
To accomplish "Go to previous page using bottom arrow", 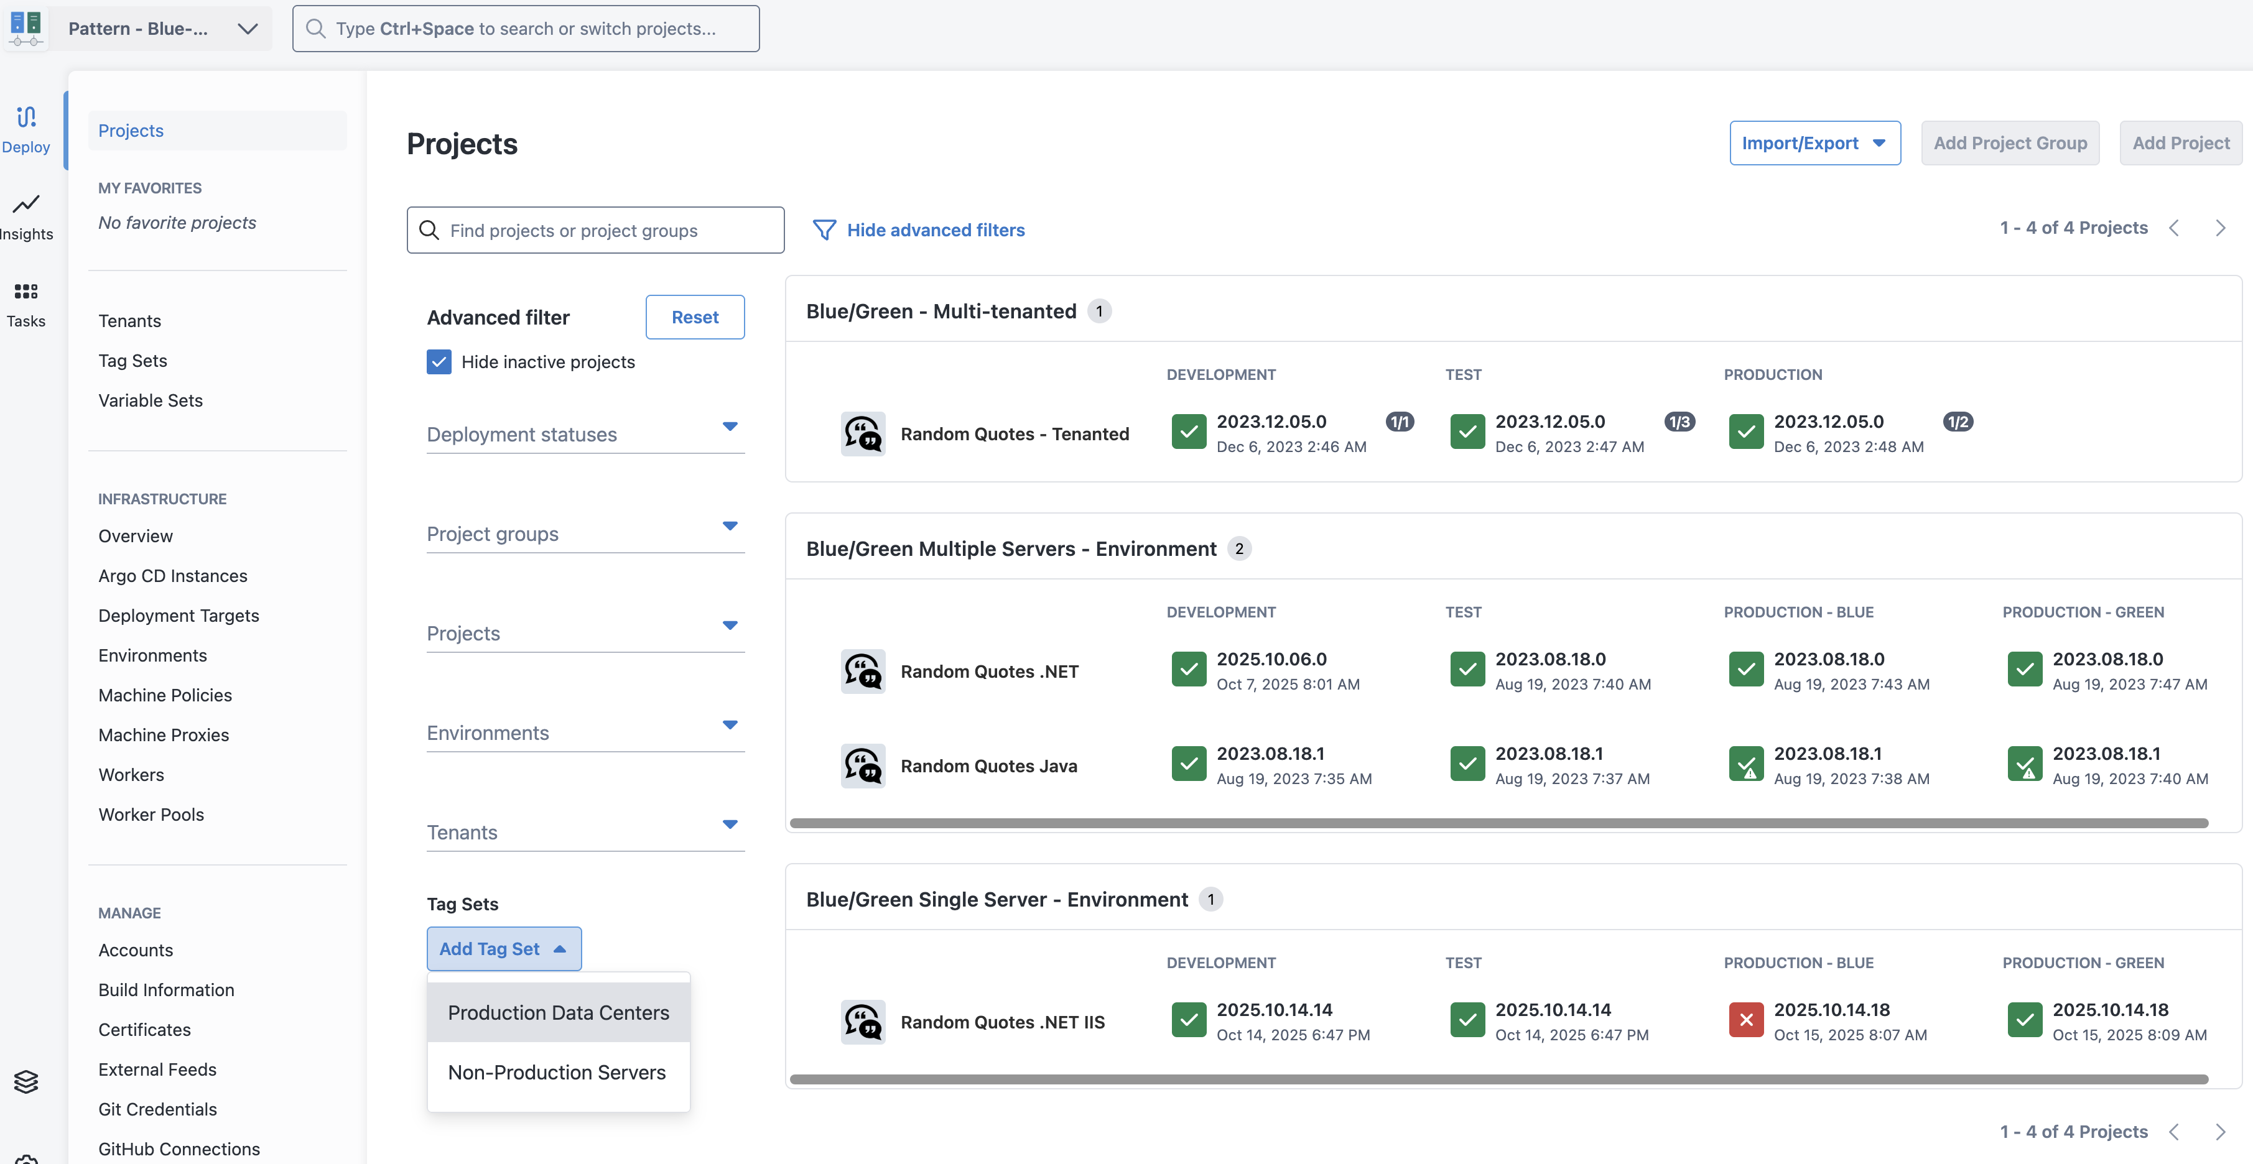I will 2174,1132.
